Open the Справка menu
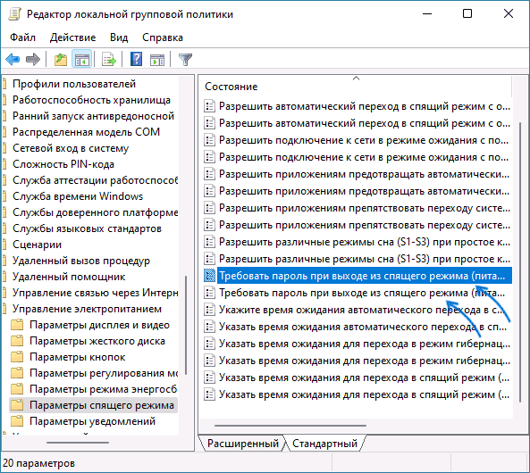This screenshot has width=530, height=473. (x=163, y=37)
